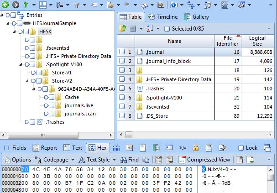Click the Compressed View button
Image resolution: width=277 pixels, height=193 pixels.
pos(204,160)
